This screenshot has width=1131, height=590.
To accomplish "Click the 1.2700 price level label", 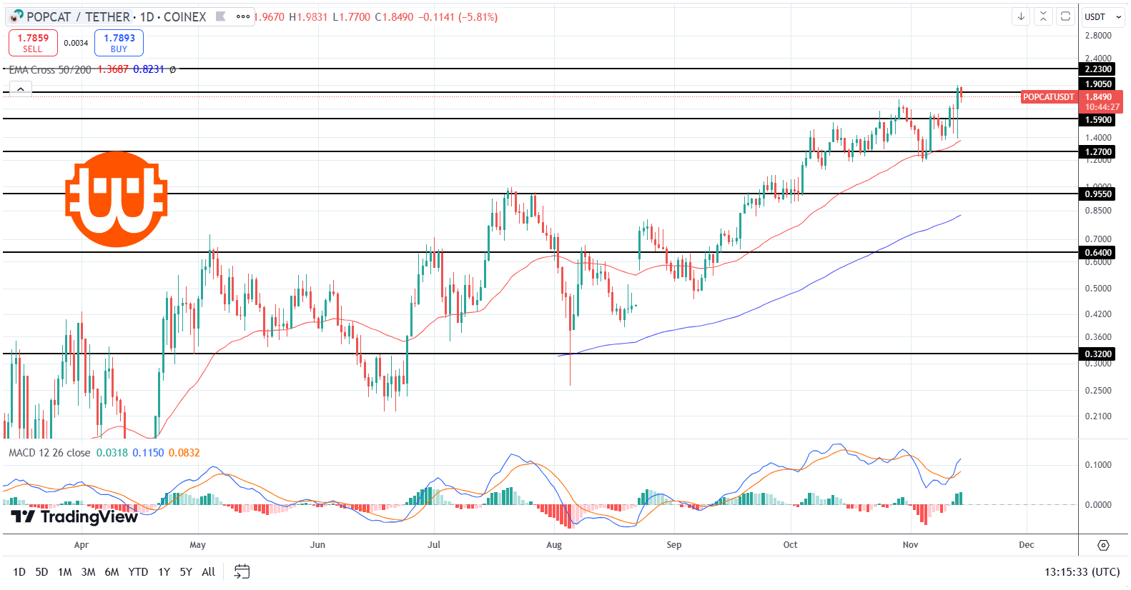I will click(1098, 152).
